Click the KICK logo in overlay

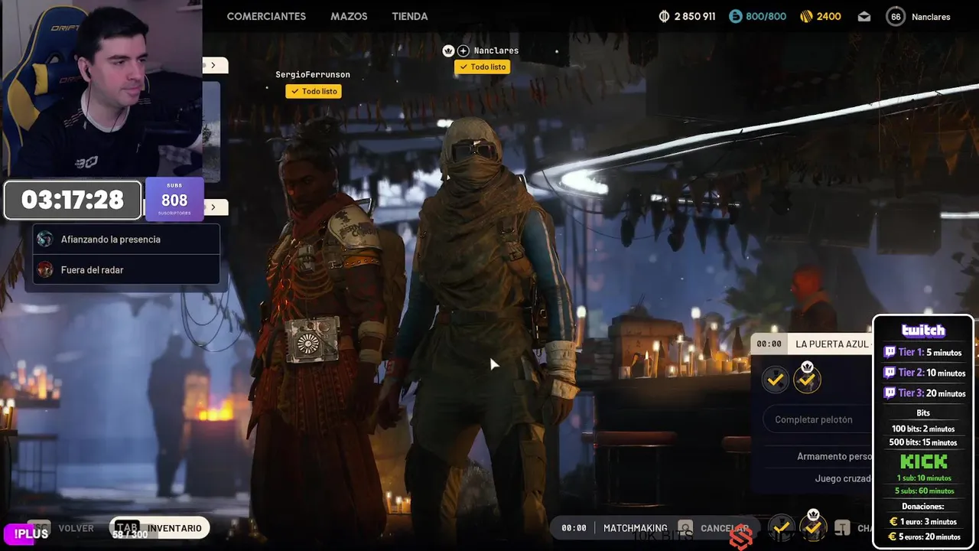click(924, 461)
